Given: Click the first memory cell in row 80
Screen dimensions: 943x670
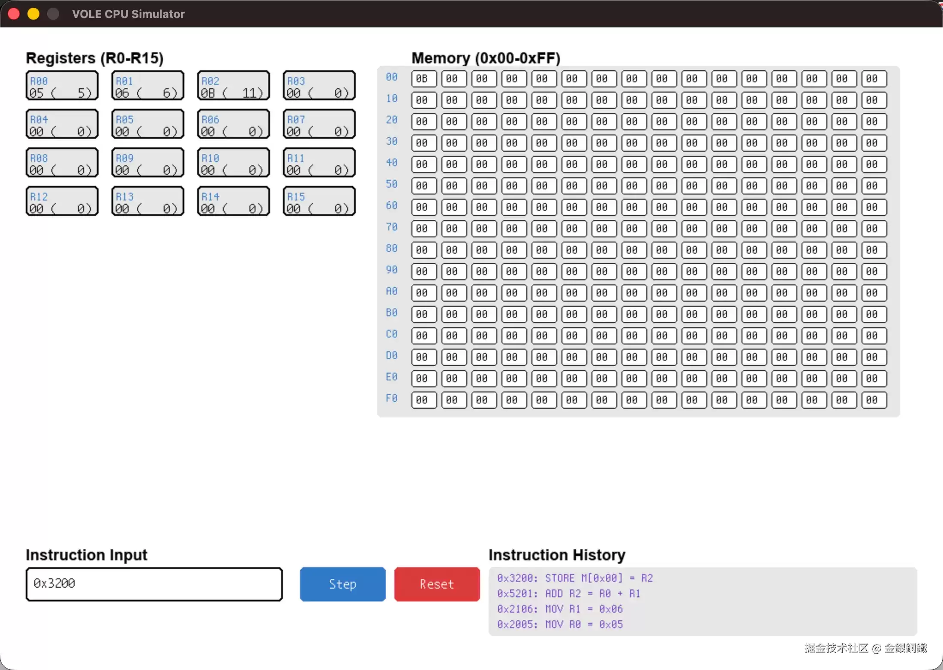Looking at the screenshot, I should 424,250.
